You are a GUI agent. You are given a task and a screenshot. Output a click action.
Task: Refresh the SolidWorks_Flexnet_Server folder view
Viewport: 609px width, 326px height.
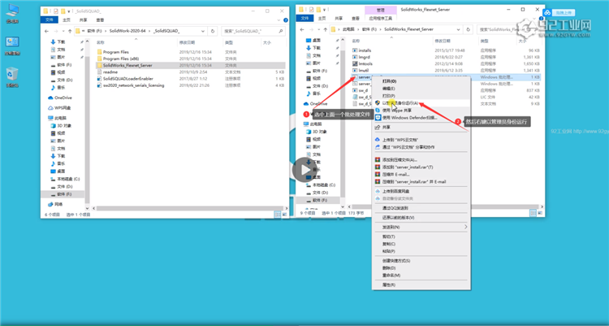[x=468, y=29]
